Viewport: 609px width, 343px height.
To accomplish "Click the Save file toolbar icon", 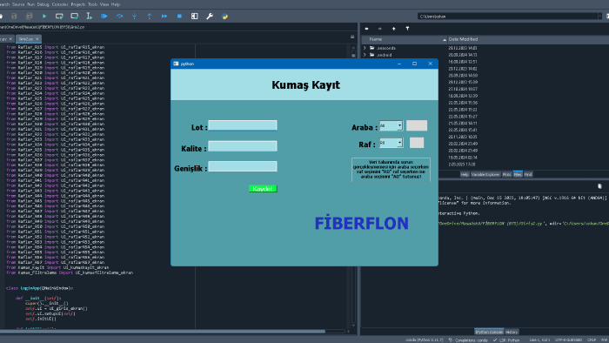I will [14, 17].
